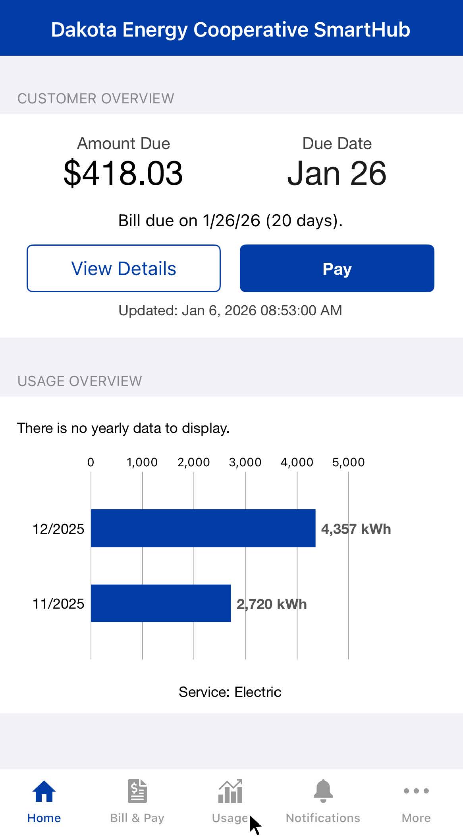The height and width of the screenshot is (838, 463).
Task: Select the Home tab label
Action: click(x=44, y=818)
